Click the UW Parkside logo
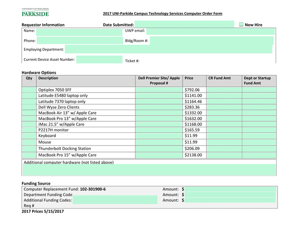Image resolution: width=298 pixels, height=230 pixels. click(35, 13)
